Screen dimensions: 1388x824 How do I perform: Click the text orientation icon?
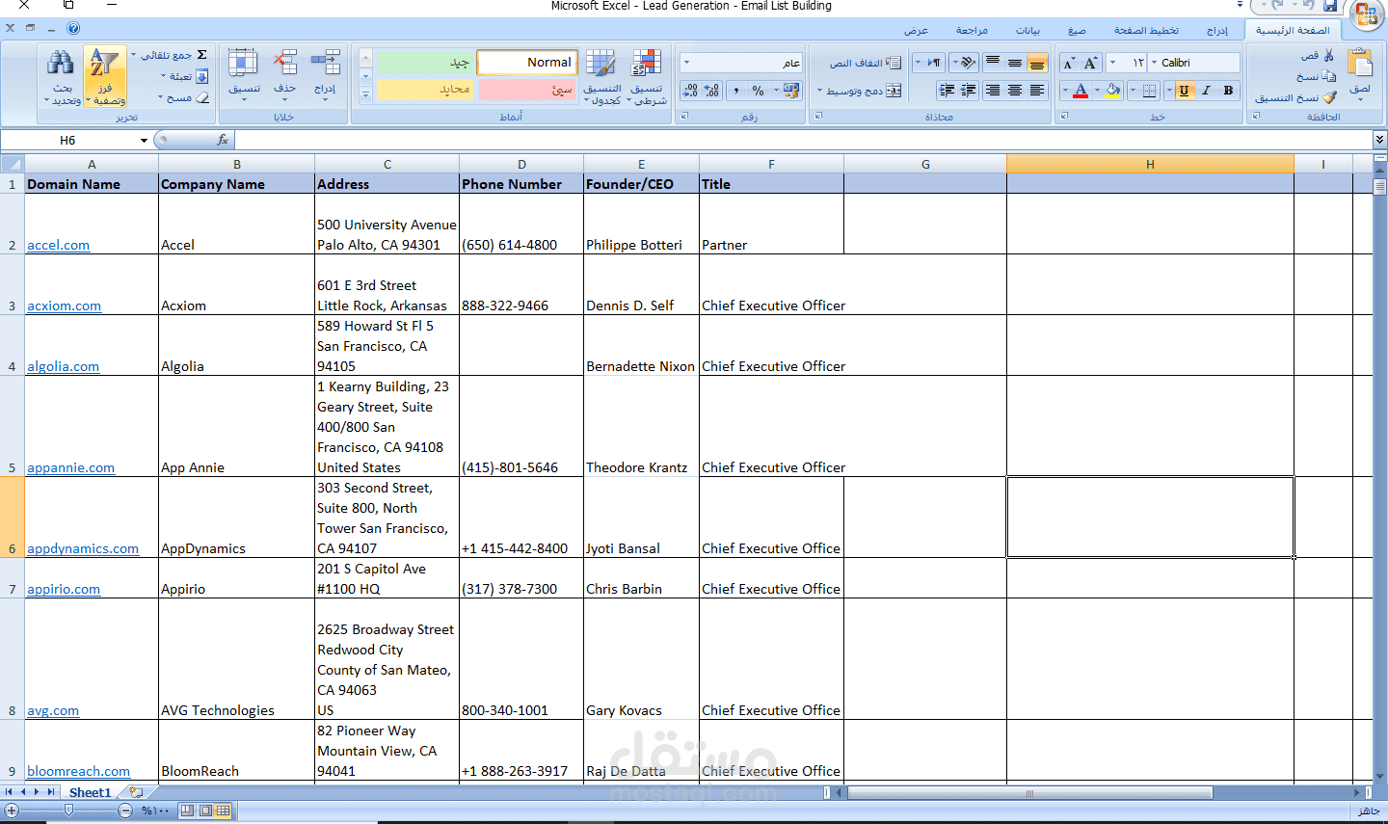coord(967,63)
